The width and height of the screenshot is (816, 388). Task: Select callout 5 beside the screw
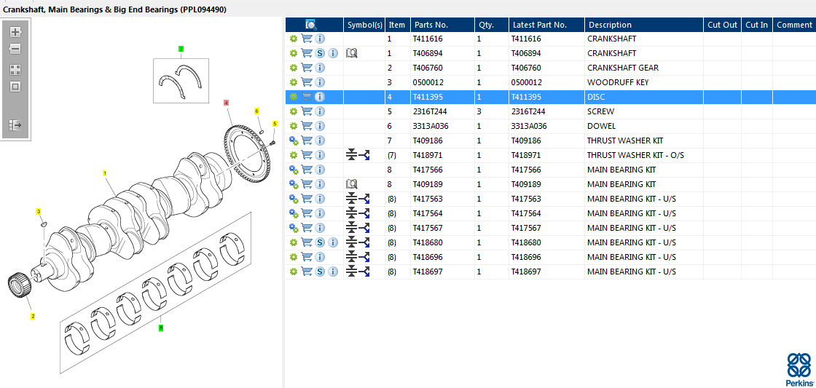click(275, 124)
